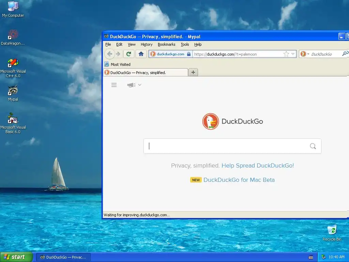Select the DataWagon desktop shortcut
This screenshot has height=262, width=349.
point(13,38)
